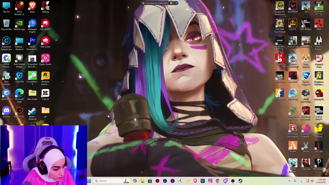Launch Counter-Strike 2 icon

[280, 96]
